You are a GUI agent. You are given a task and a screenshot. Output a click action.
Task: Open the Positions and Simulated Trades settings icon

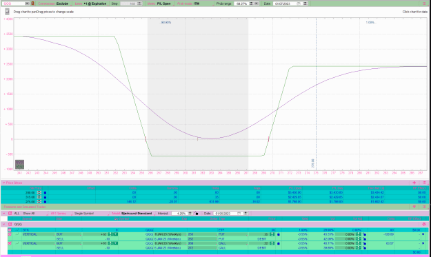tap(424, 207)
